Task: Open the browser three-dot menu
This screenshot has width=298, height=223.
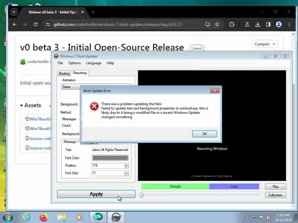Action: pyautogui.click(x=289, y=24)
